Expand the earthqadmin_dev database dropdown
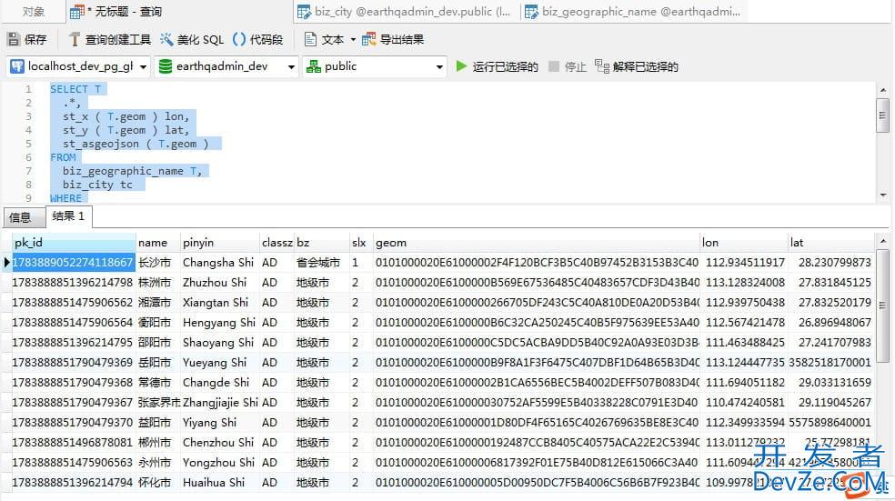Screen dimensions: 895x501 (x=290, y=66)
